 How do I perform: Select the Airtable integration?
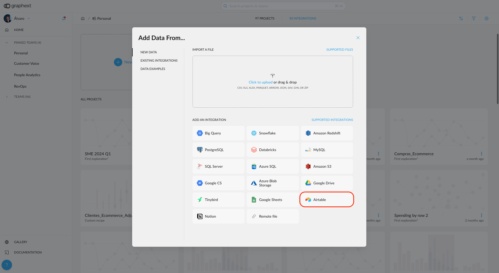coord(327,200)
